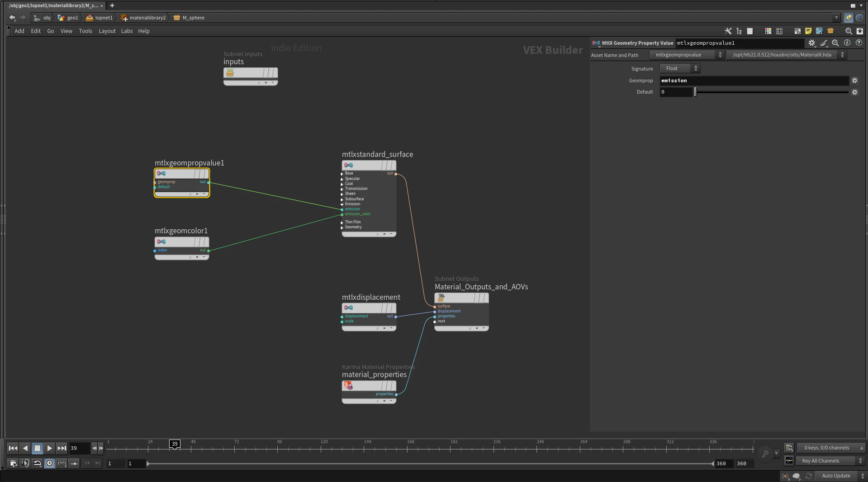
Task: Open the animation editor curve icon
Action: (789, 461)
